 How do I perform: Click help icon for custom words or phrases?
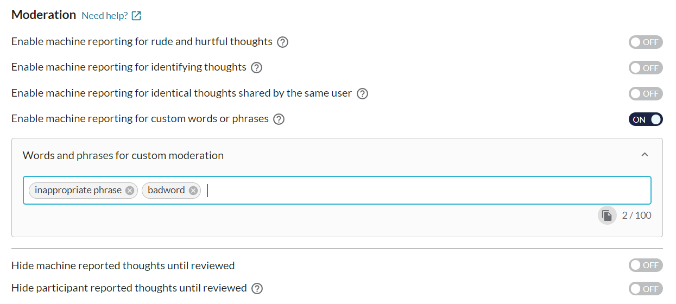click(x=279, y=119)
